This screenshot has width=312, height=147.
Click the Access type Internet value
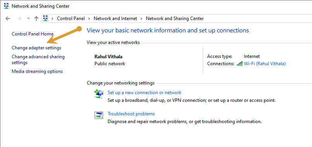(252, 56)
